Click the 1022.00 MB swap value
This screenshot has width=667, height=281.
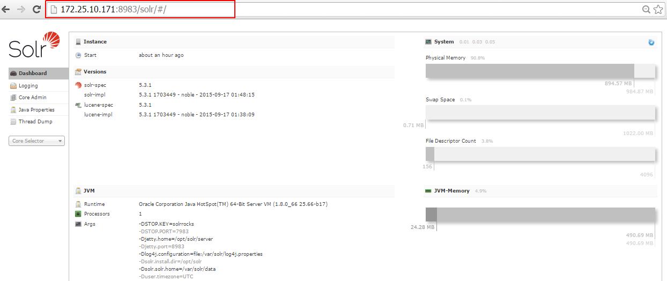(638, 134)
